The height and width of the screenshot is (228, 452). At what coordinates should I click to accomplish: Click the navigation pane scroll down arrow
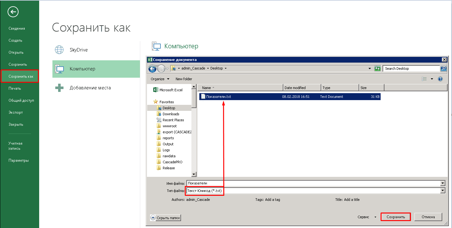194,174
